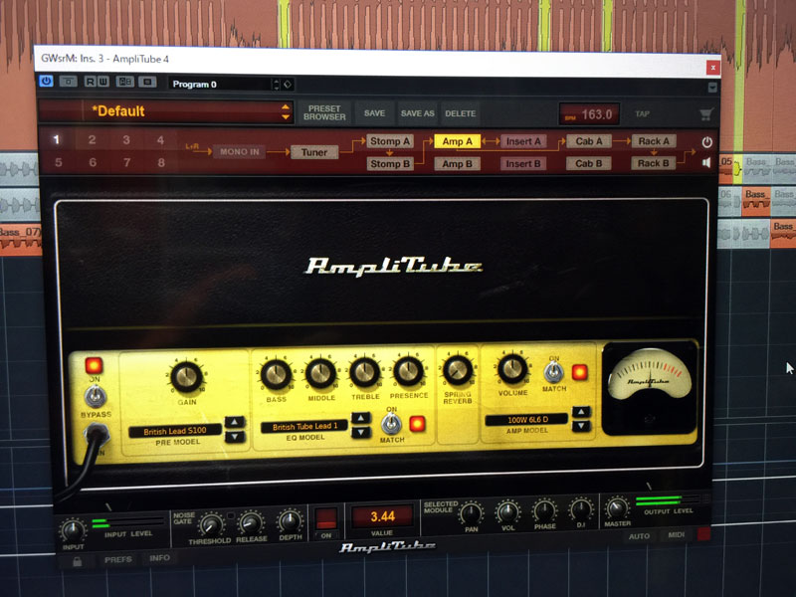796x597 pixels.
Task: Click the red square beside MIDI
Action: click(703, 533)
